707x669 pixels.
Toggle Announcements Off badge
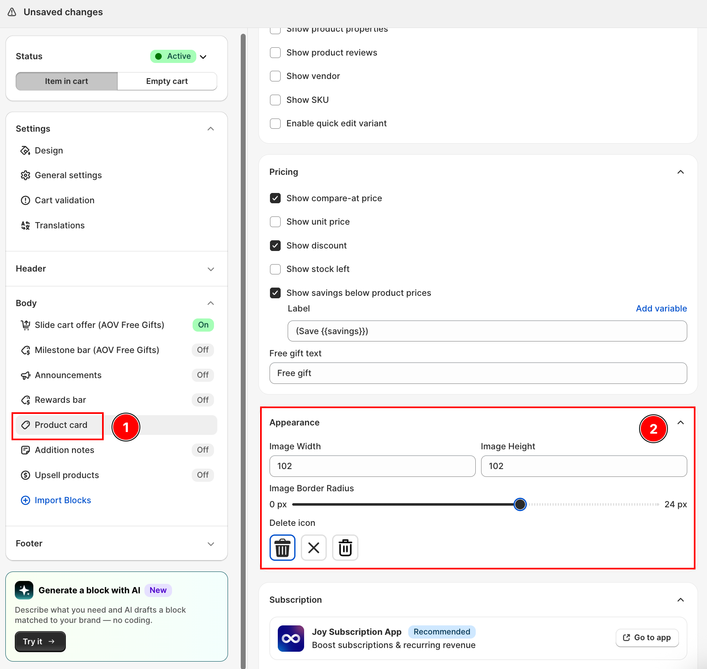(x=203, y=375)
